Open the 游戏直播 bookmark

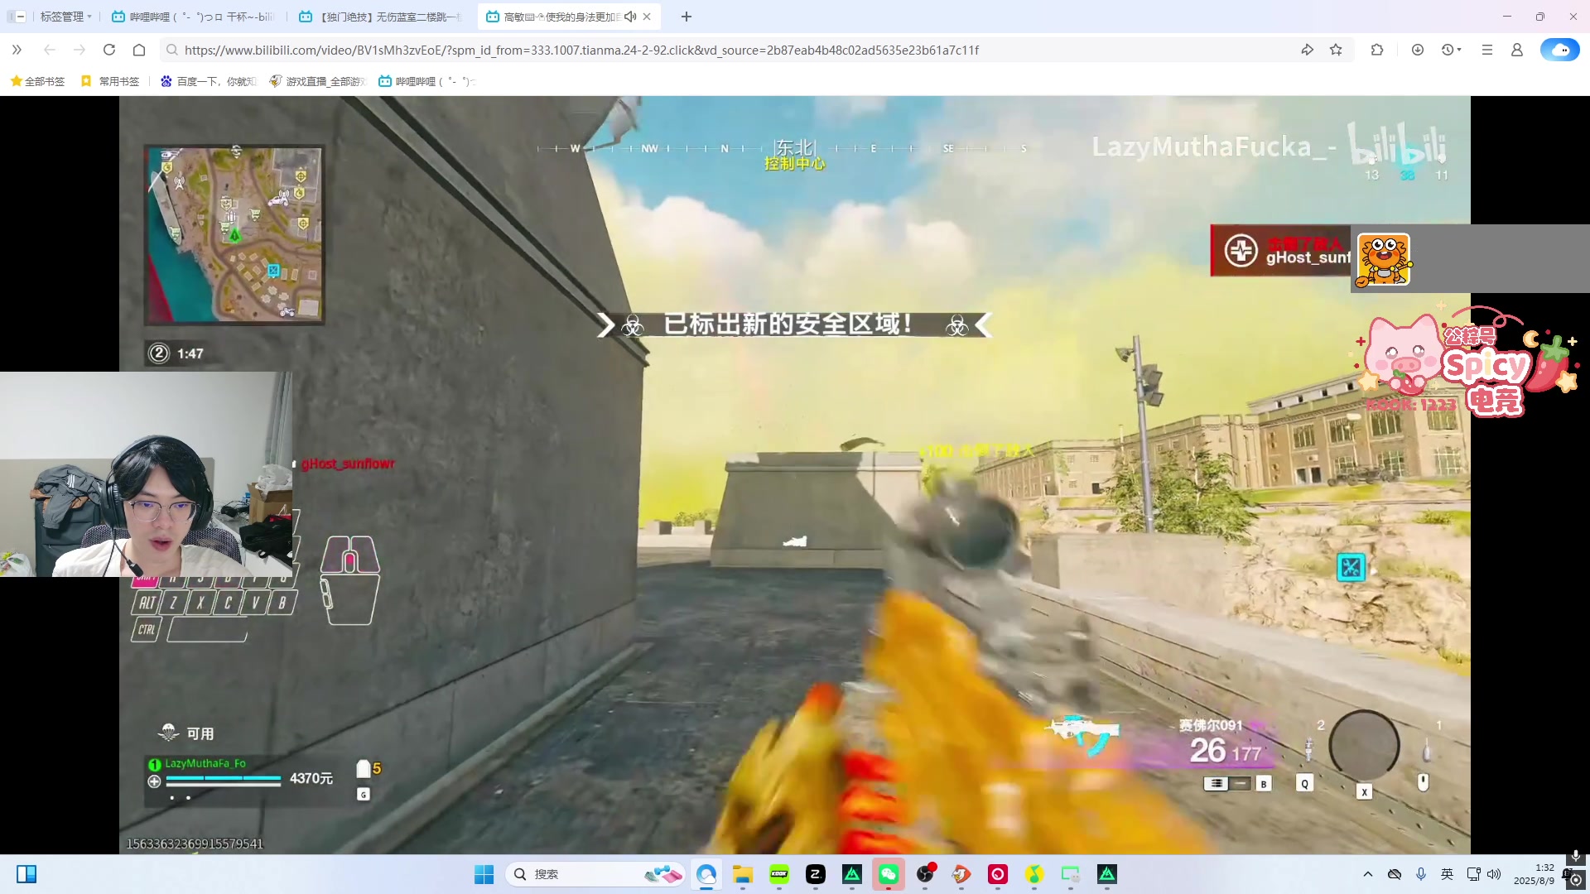(x=317, y=81)
